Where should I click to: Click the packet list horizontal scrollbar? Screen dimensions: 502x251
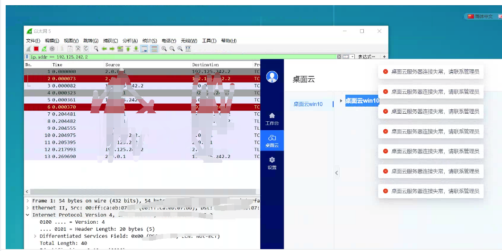pos(142,192)
